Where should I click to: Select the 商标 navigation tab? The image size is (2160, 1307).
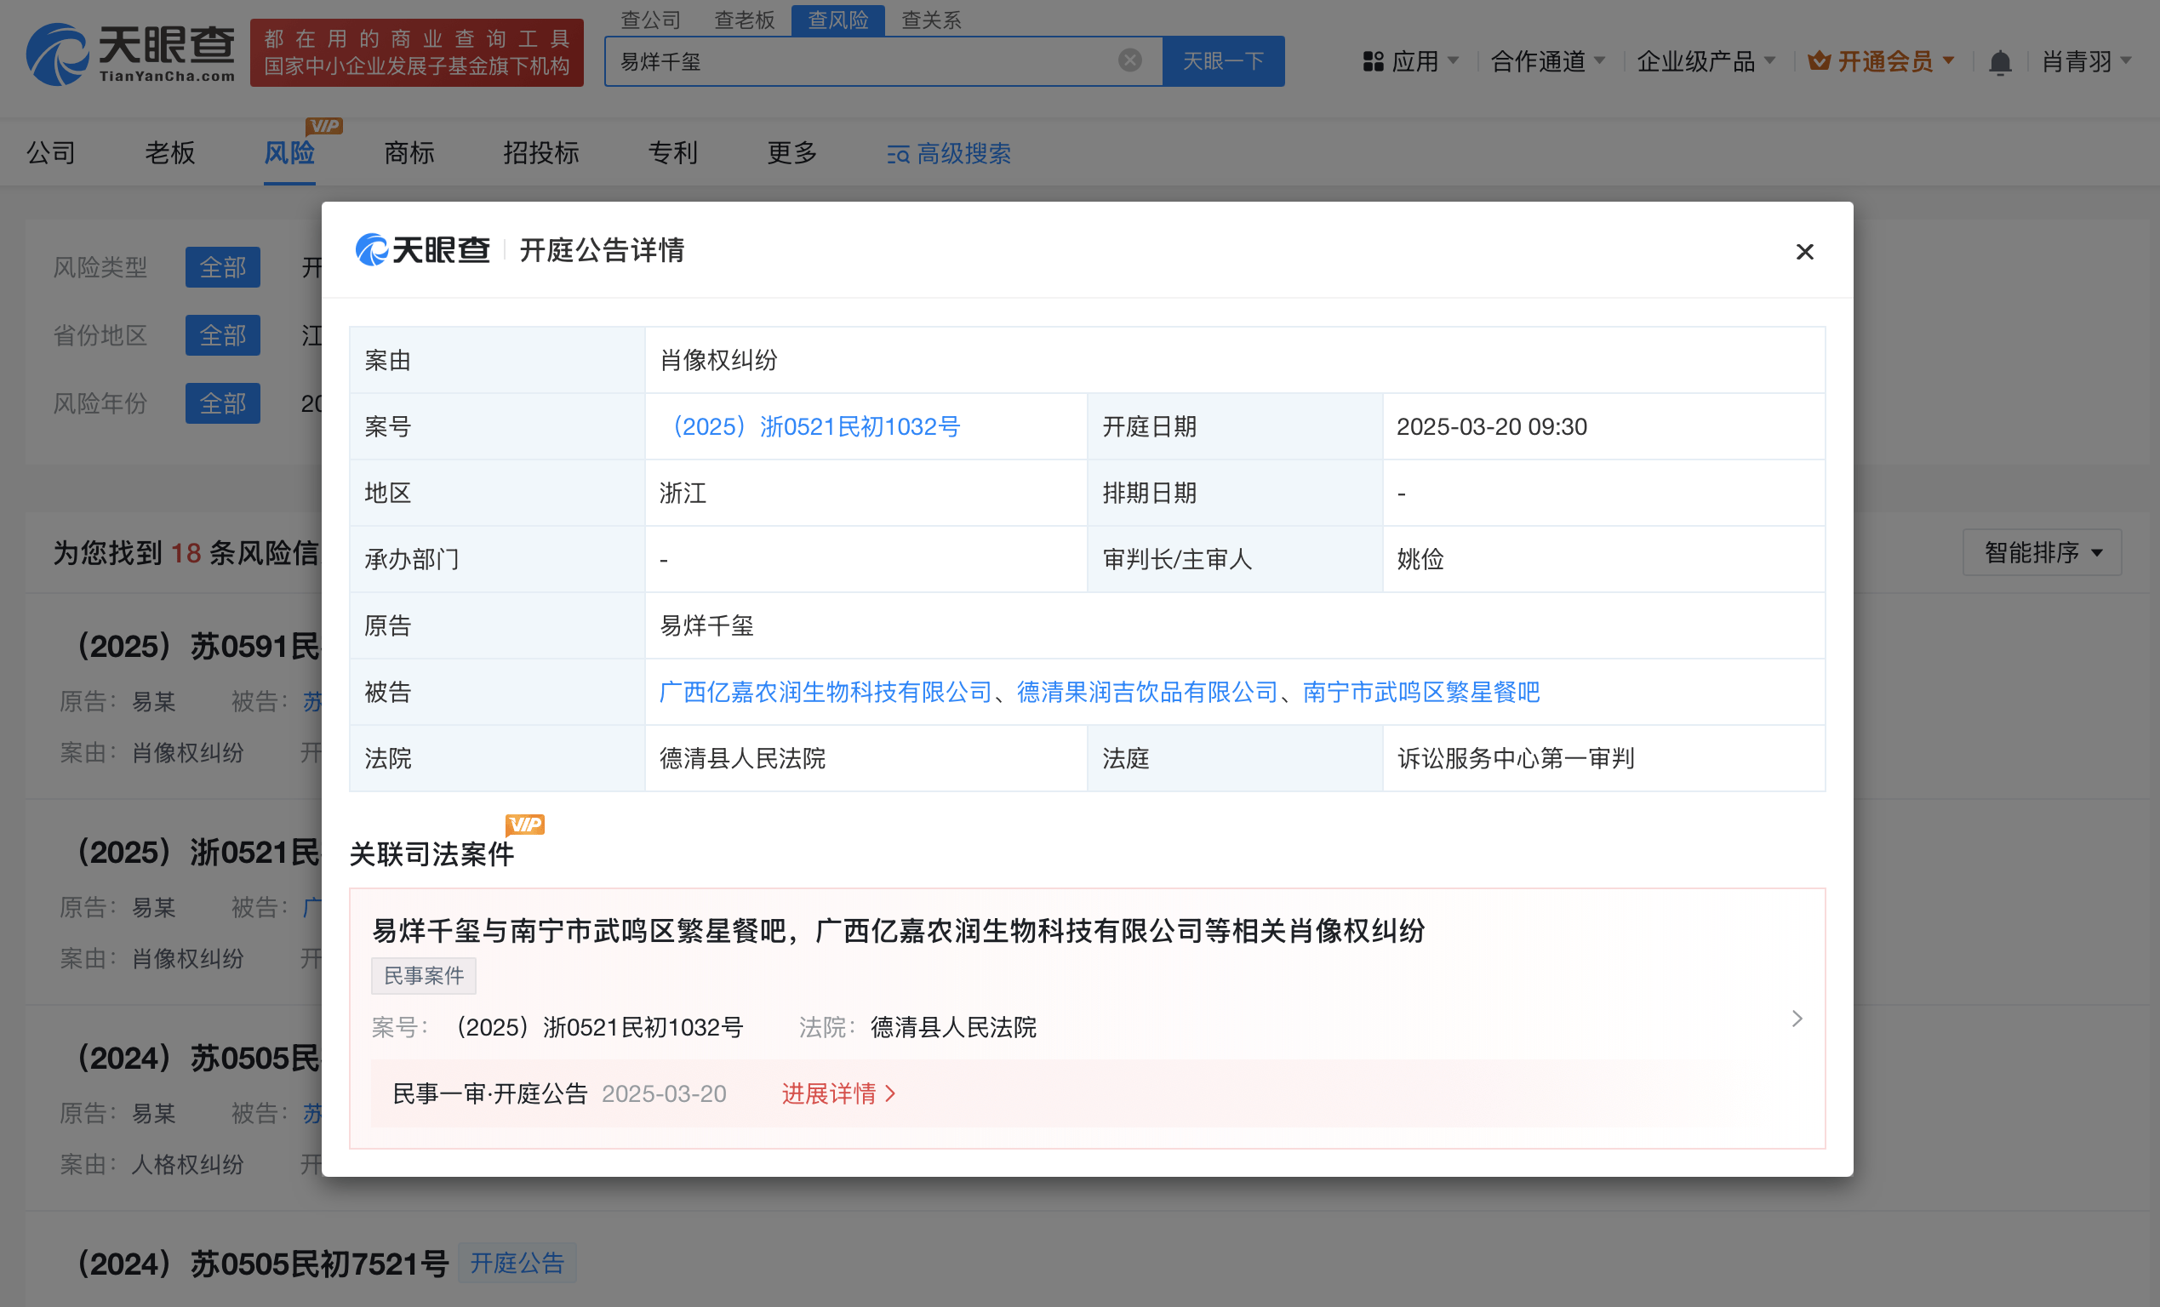coord(409,152)
